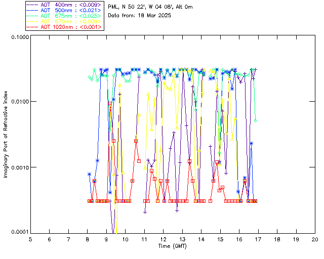Select blue dashed line sample in legend
The height and width of the screenshot is (259, 324).
(32, 10)
